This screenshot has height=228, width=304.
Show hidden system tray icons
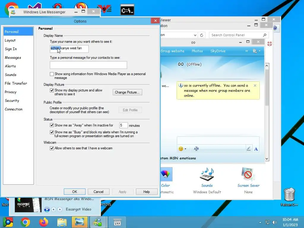click(260, 222)
